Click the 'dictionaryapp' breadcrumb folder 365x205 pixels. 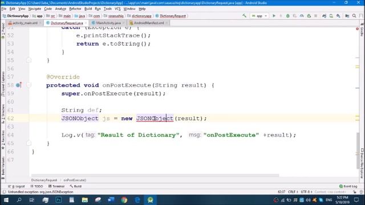pos(139,16)
